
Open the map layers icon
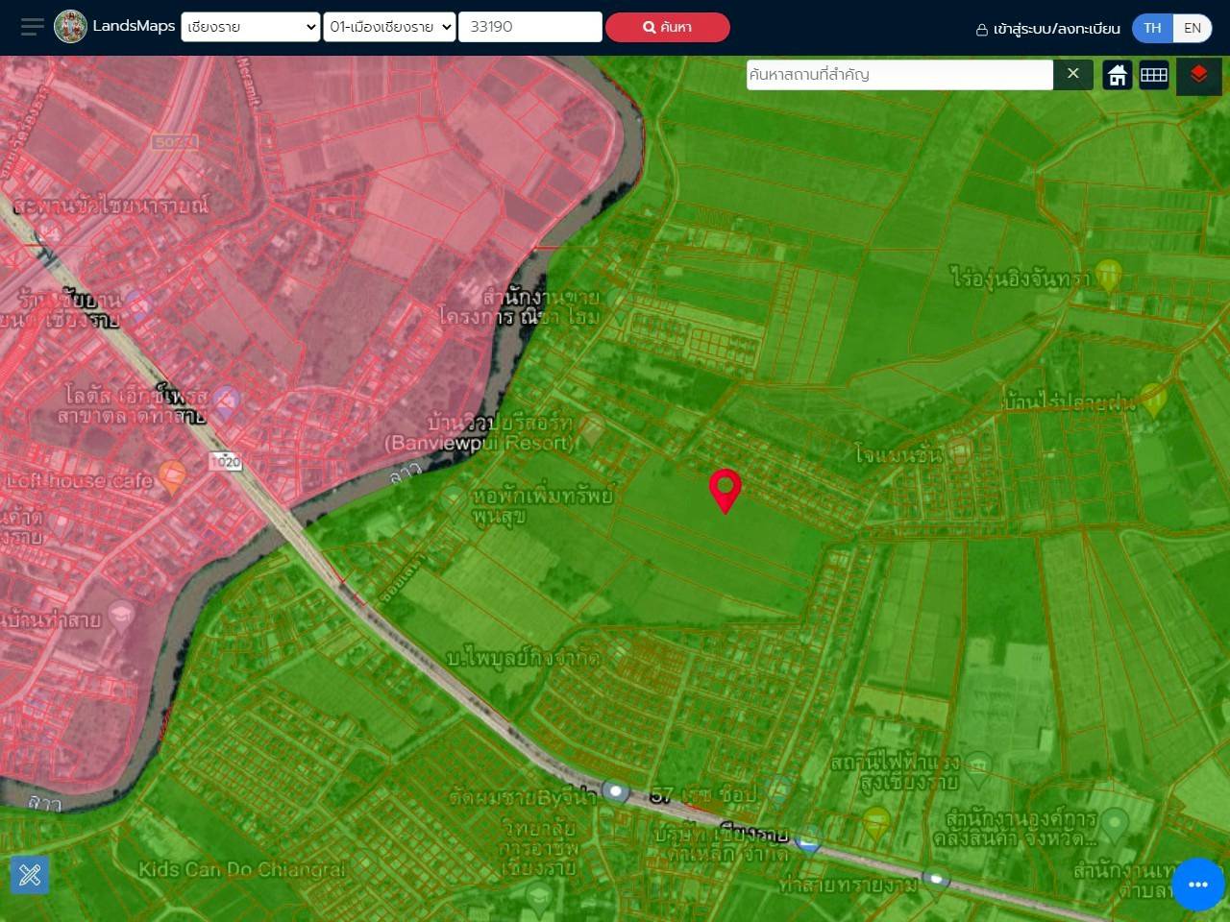point(1198,75)
